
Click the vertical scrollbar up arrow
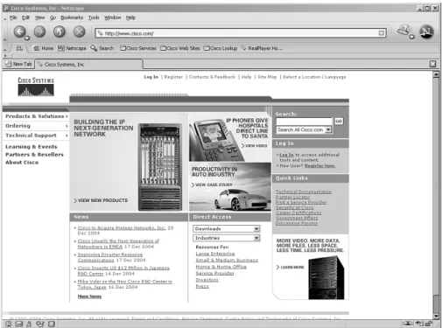(x=436, y=74)
